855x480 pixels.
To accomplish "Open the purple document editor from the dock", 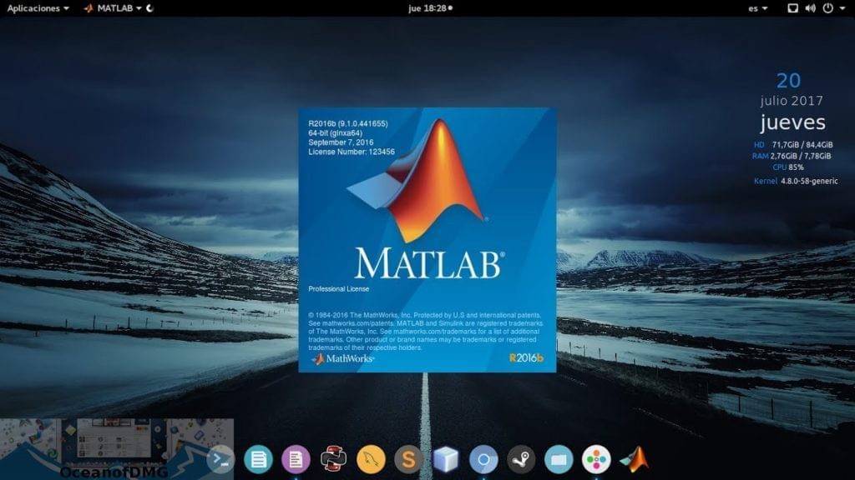I will [296, 457].
